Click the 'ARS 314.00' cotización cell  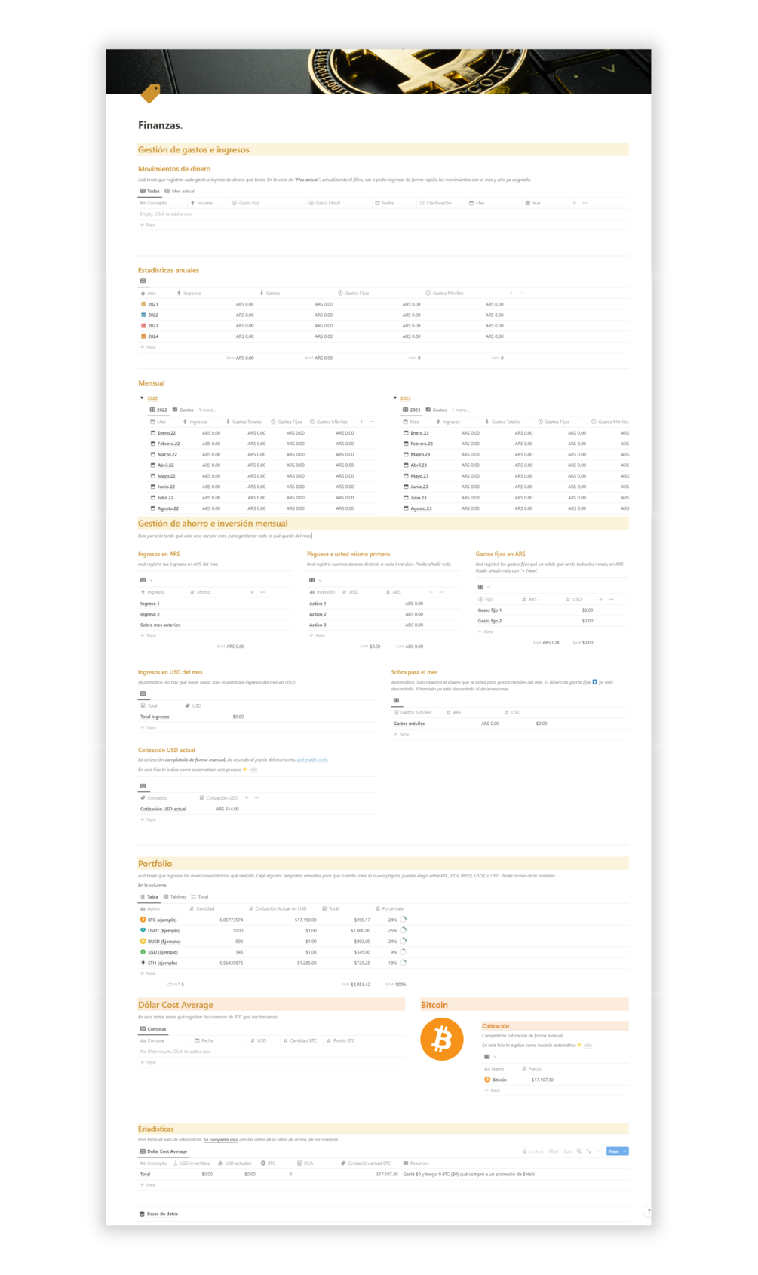coord(227,809)
